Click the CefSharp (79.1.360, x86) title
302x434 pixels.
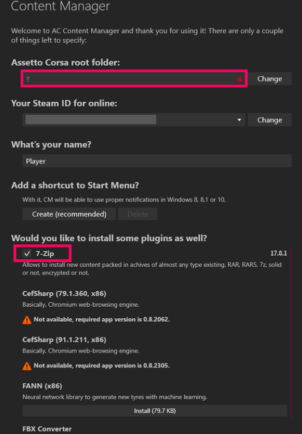(x=64, y=293)
